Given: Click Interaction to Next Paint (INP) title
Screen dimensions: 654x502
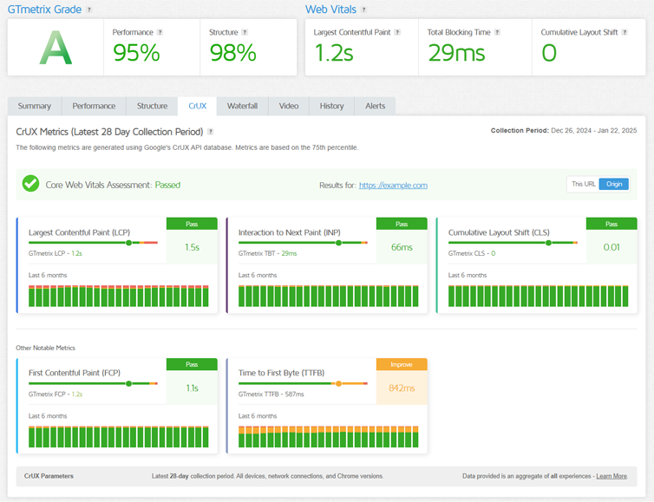Looking at the screenshot, I should pos(290,232).
